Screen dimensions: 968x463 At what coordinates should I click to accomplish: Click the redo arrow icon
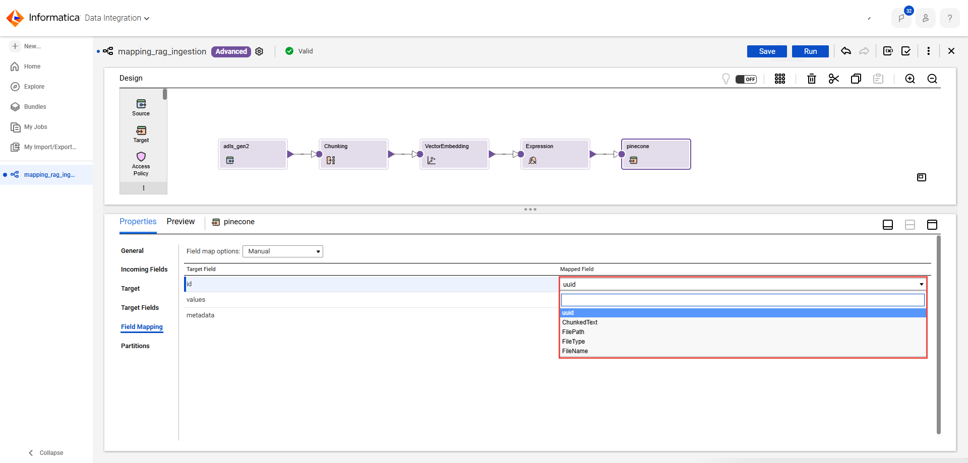[x=864, y=51]
